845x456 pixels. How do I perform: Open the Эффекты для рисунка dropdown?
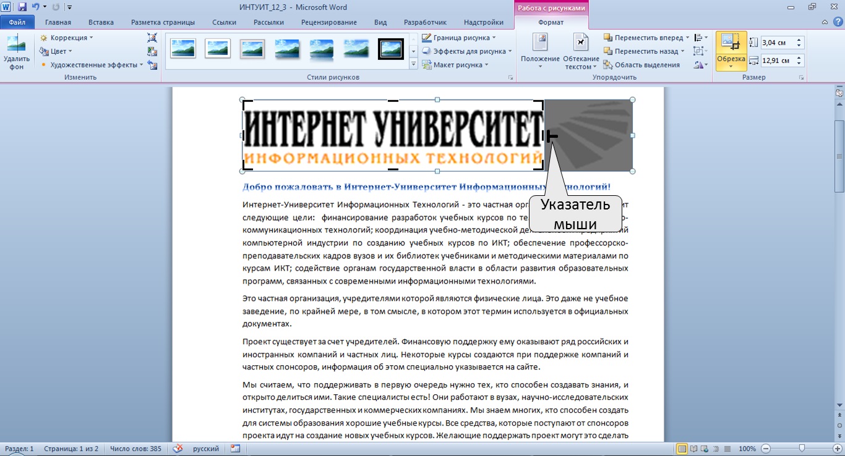467,51
